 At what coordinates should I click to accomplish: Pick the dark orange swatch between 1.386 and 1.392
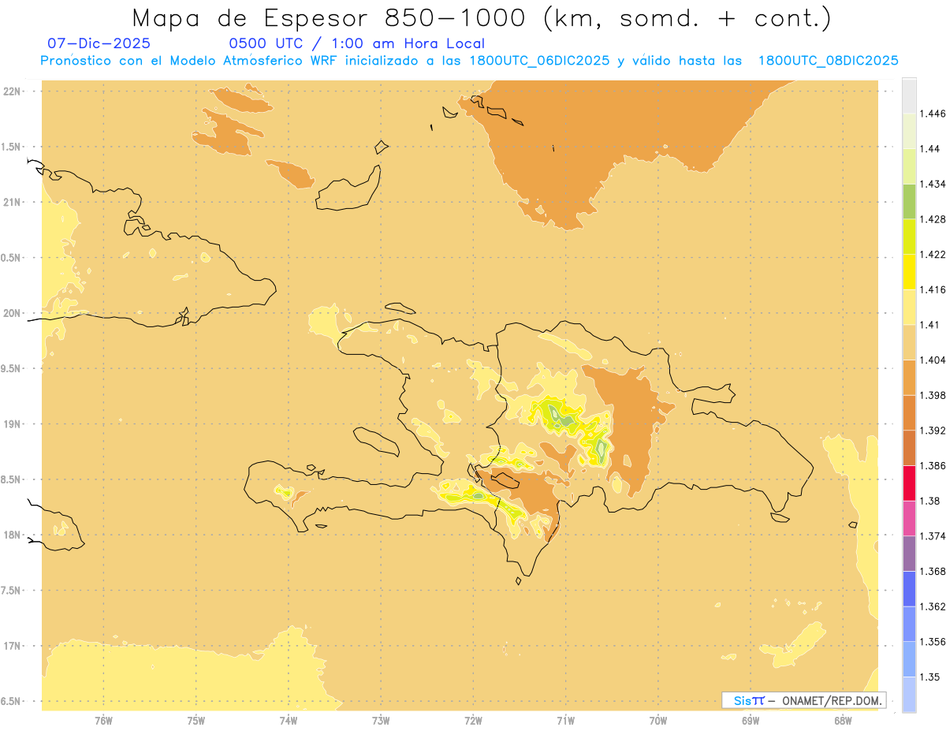click(909, 448)
